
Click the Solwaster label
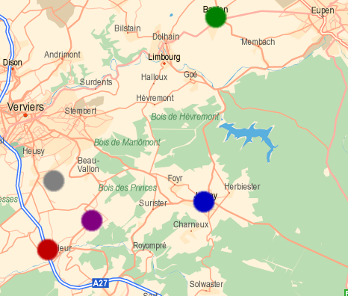[206, 284]
